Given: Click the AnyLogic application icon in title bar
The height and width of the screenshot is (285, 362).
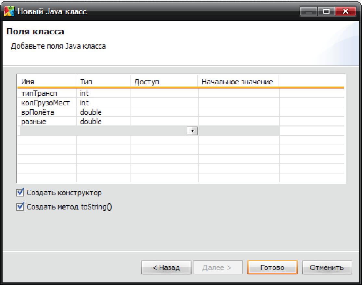Looking at the screenshot, I should click(9, 11).
